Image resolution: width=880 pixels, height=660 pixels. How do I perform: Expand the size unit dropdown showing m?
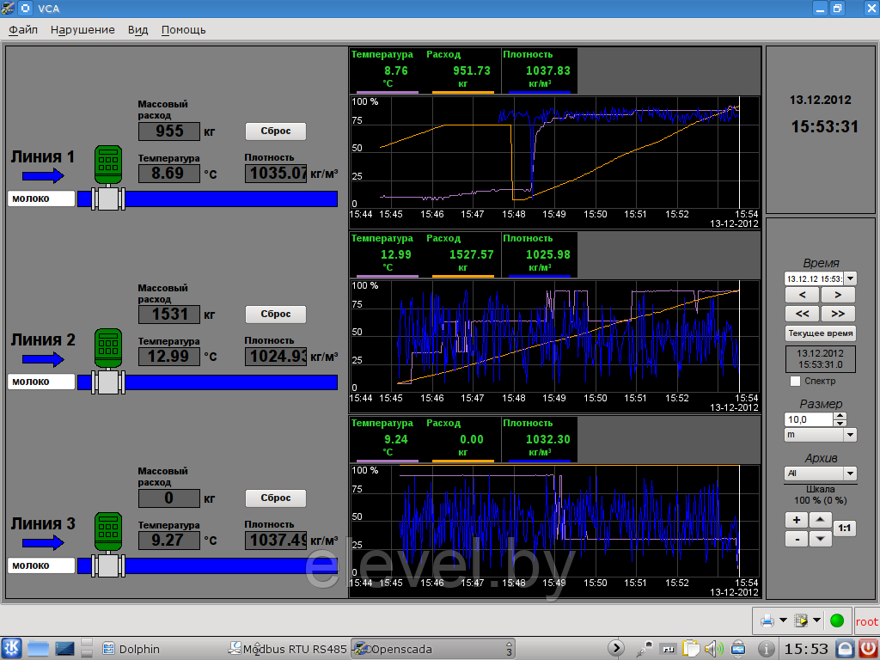click(x=851, y=435)
